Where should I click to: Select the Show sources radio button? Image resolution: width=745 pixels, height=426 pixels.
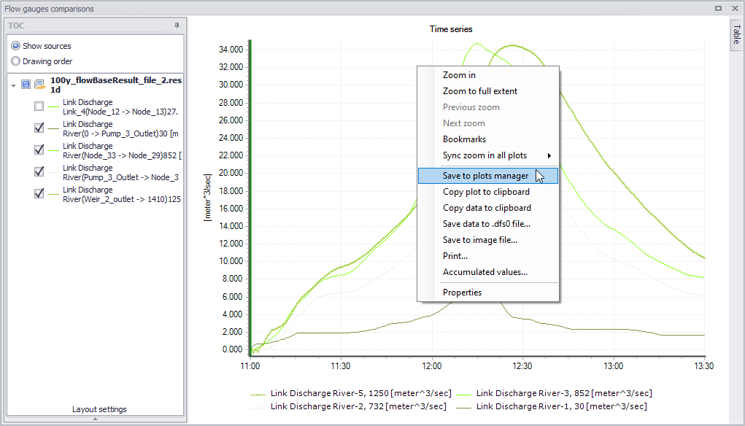[x=15, y=46]
